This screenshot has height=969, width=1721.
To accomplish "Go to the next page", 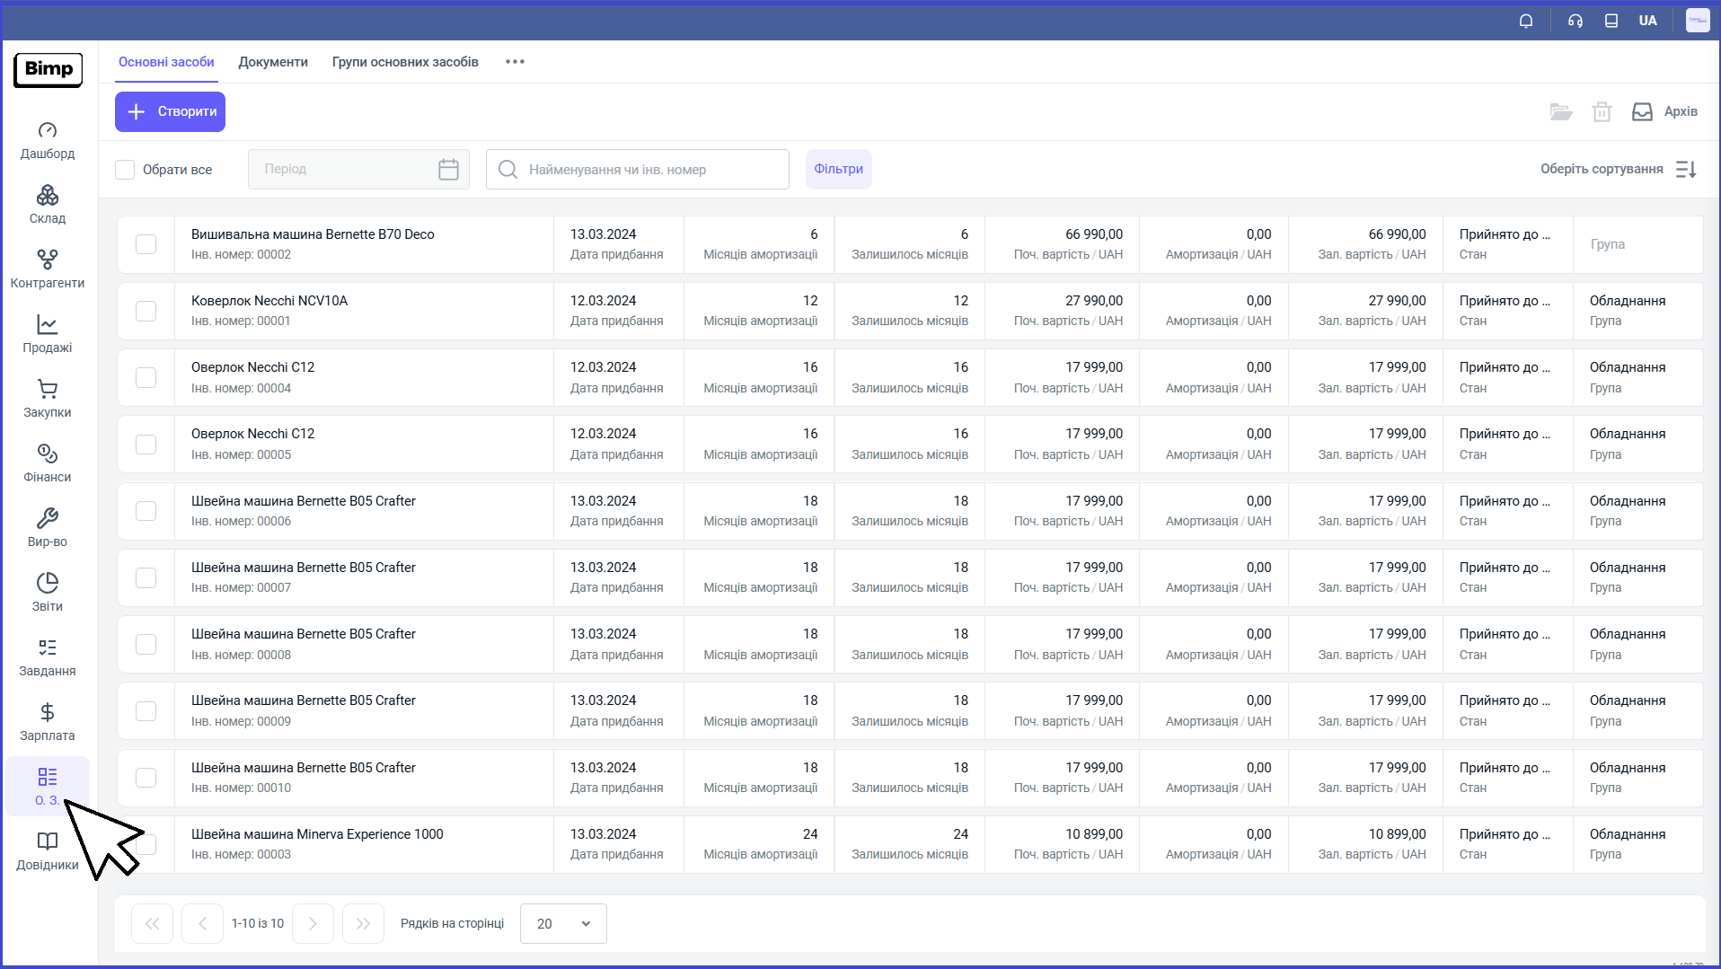I will pyautogui.click(x=313, y=923).
